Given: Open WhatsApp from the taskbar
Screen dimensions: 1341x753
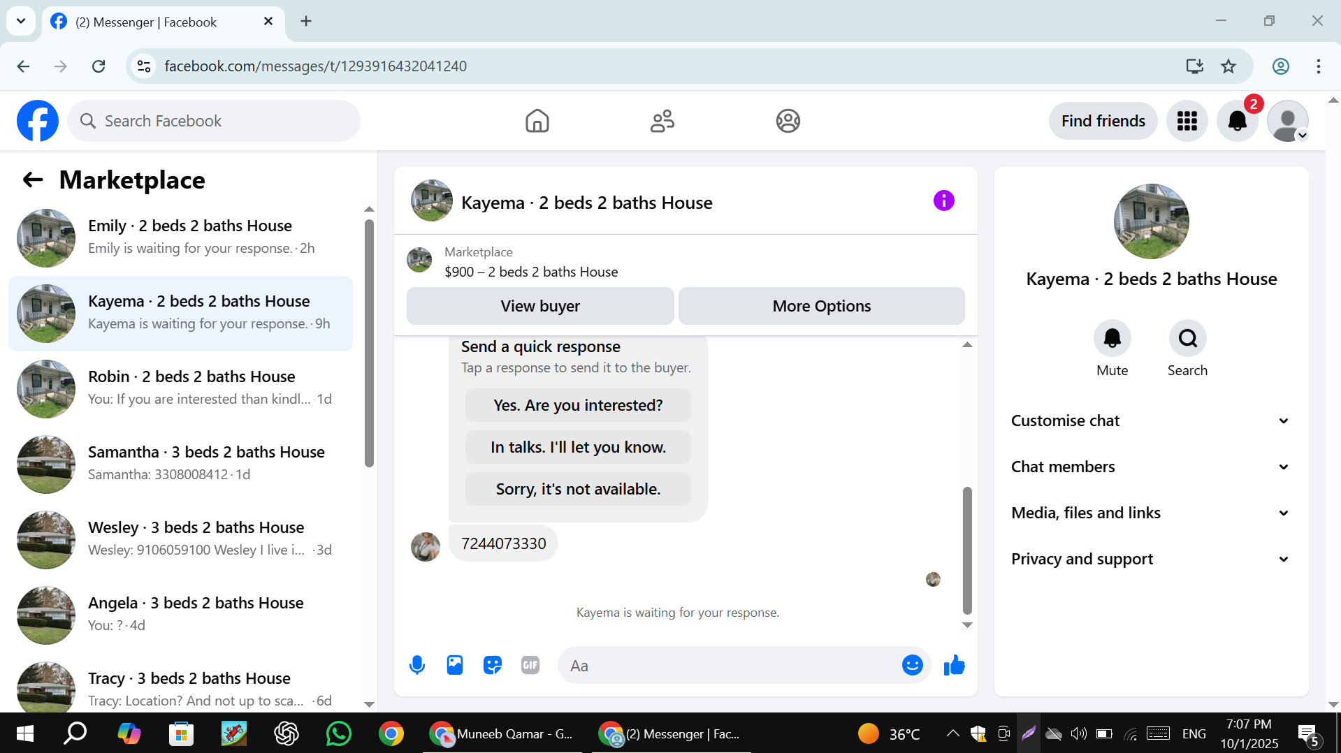Looking at the screenshot, I should 338,733.
